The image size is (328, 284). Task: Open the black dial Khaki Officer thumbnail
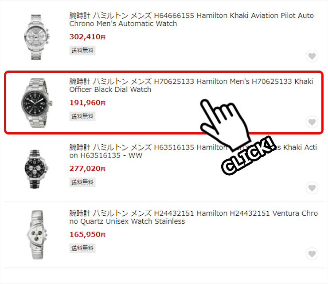coord(37,103)
